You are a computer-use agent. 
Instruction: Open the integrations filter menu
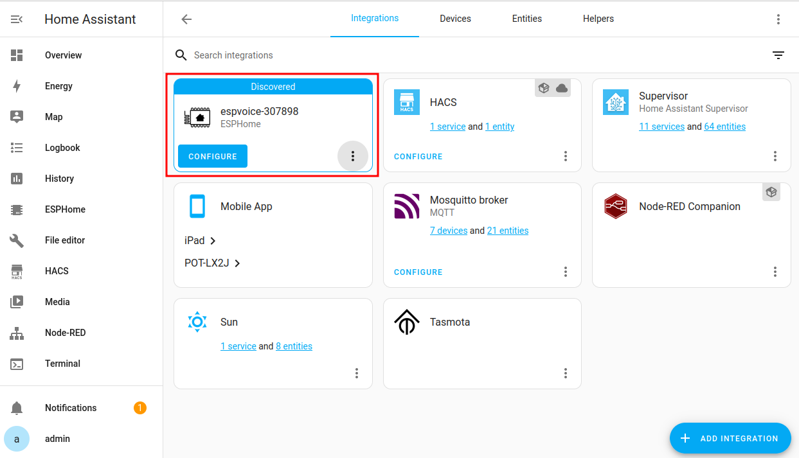pos(778,55)
